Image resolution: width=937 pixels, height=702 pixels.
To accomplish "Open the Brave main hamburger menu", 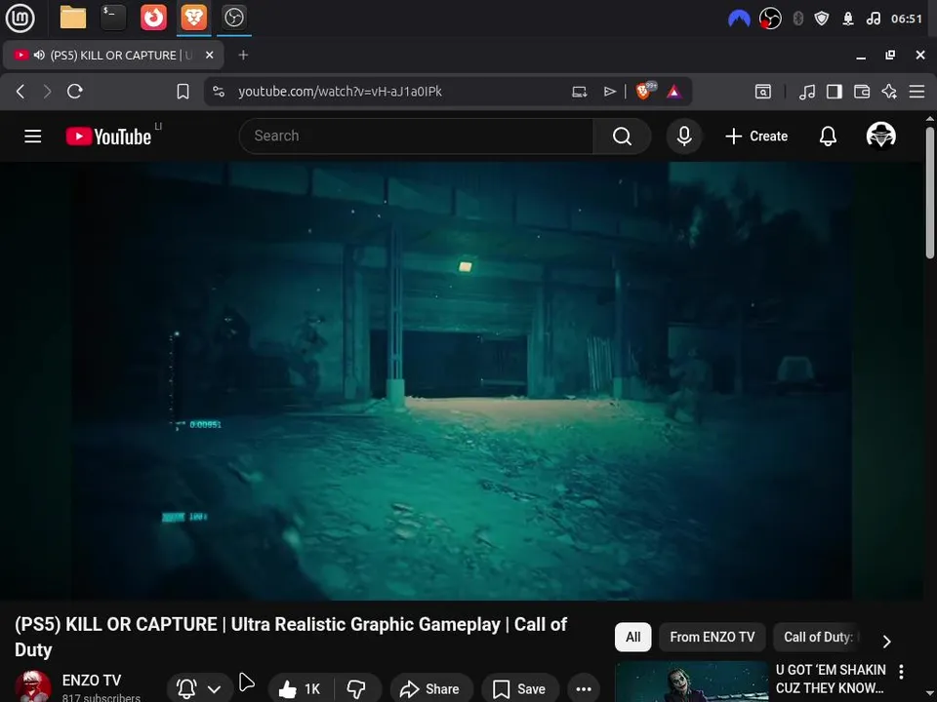I will (x=917, y=92).
